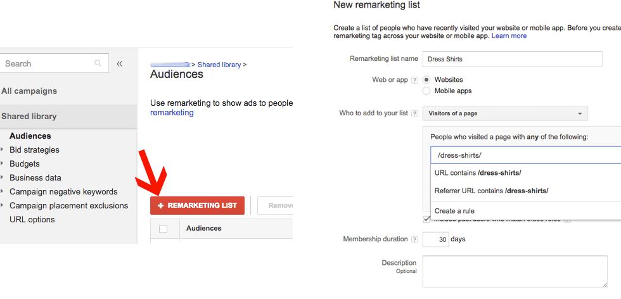Click help icon beside Who to add to your list
The image size is (621, 299).
point(414,113)
